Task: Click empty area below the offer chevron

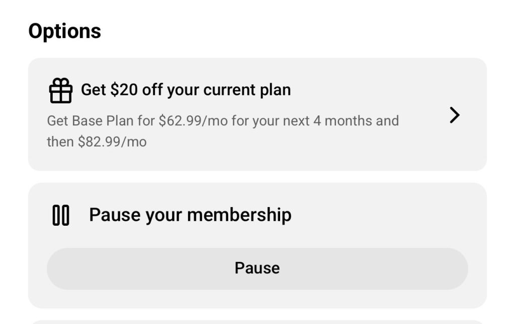Action: pos(454,150)
